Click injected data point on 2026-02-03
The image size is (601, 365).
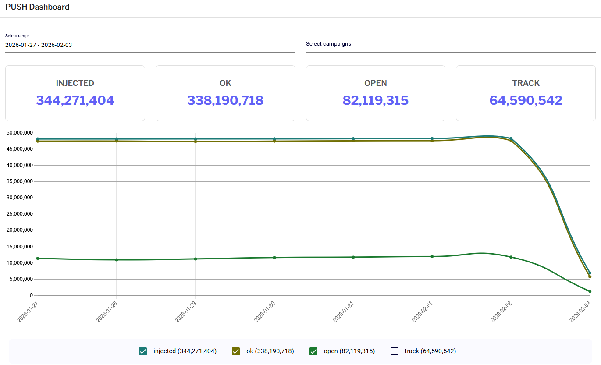click(590, 273)
